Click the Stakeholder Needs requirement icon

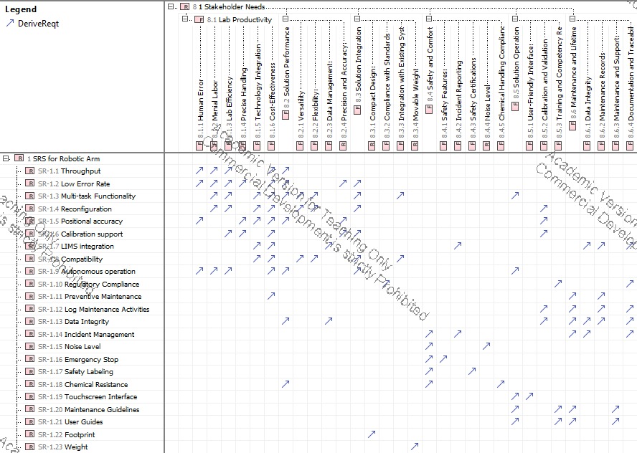point(185,6)
